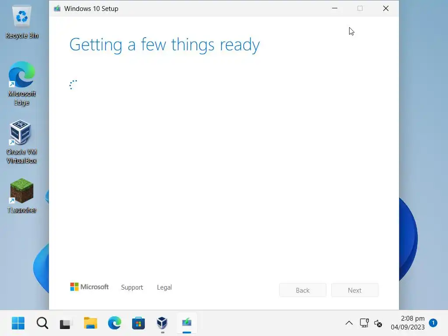The height and width of the screenshot is (336, 448).
Task: Click the Windows 10 Setup window title text
Action: point(91,9)
